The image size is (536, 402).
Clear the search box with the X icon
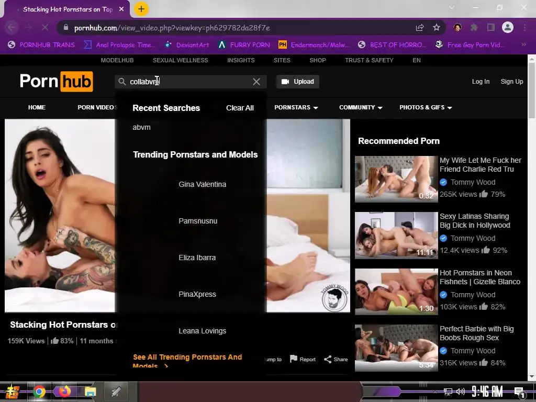coord(256,82)
